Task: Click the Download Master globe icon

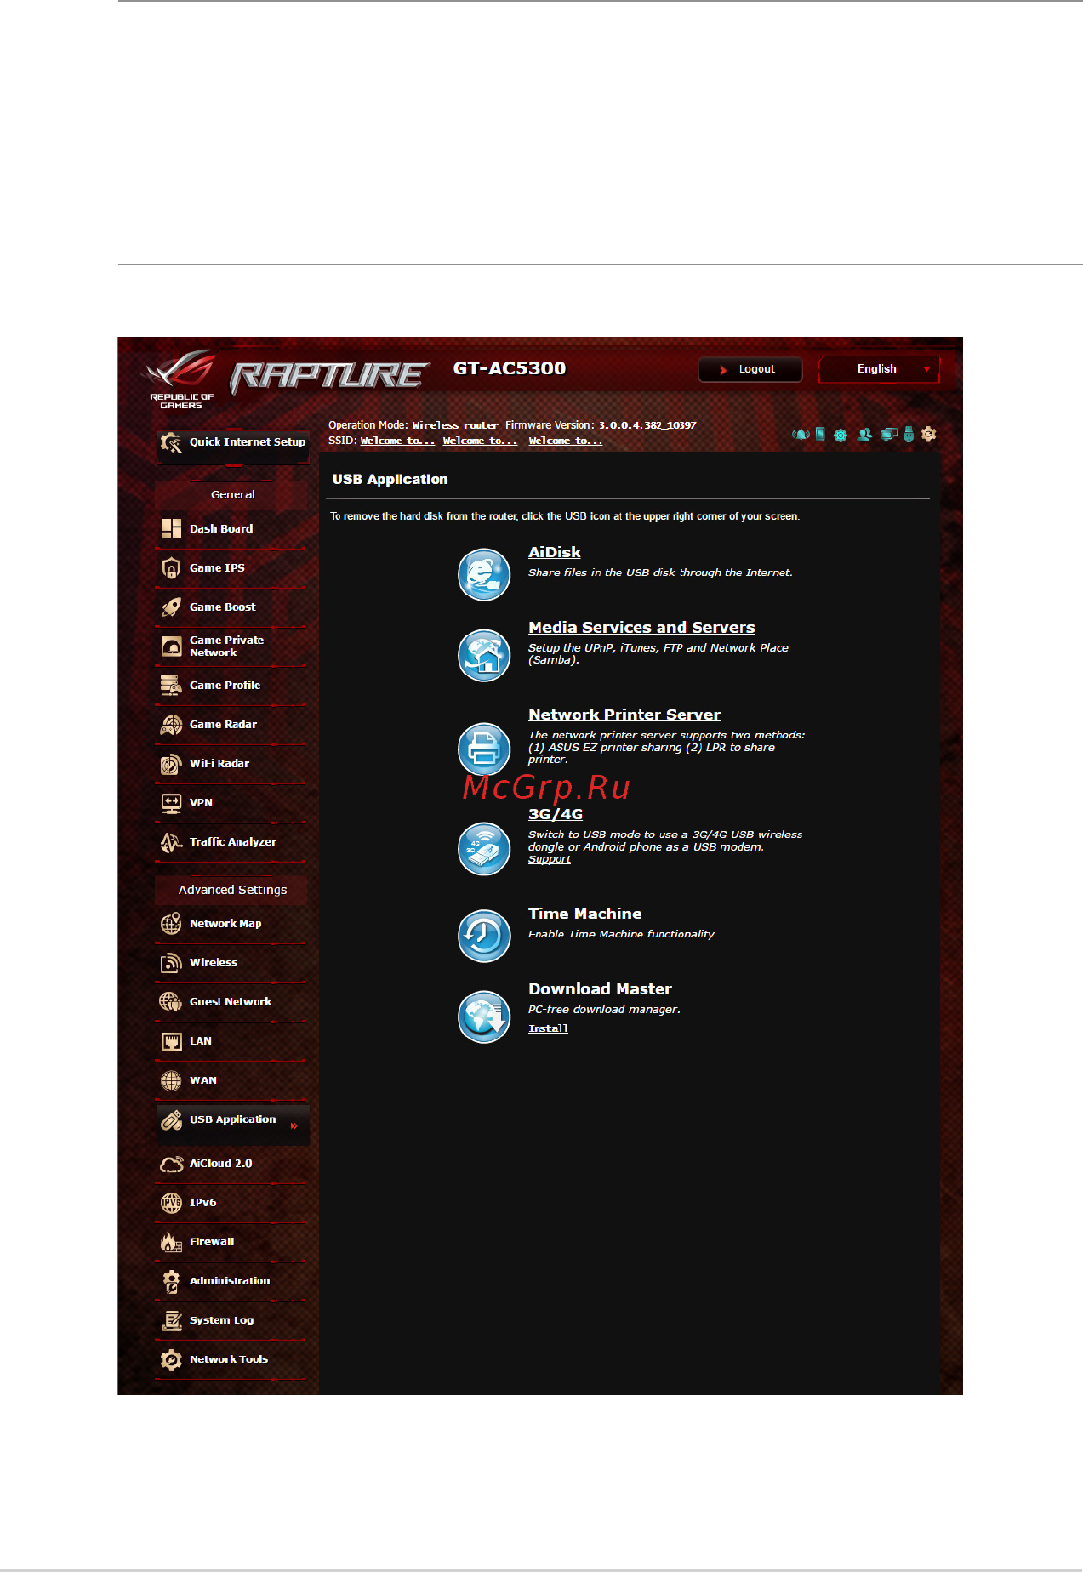Action: pos(484,1017)
